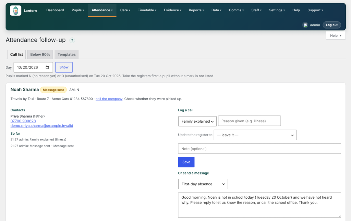The height and width of the screenshot is (221, 351).
Task: Select the Call list tab
Action: pos(16,54)
